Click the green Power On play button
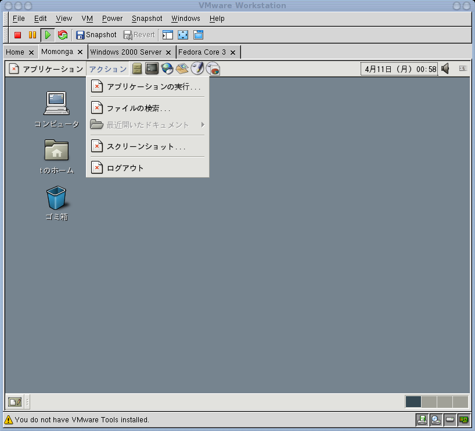 point(48,35)
